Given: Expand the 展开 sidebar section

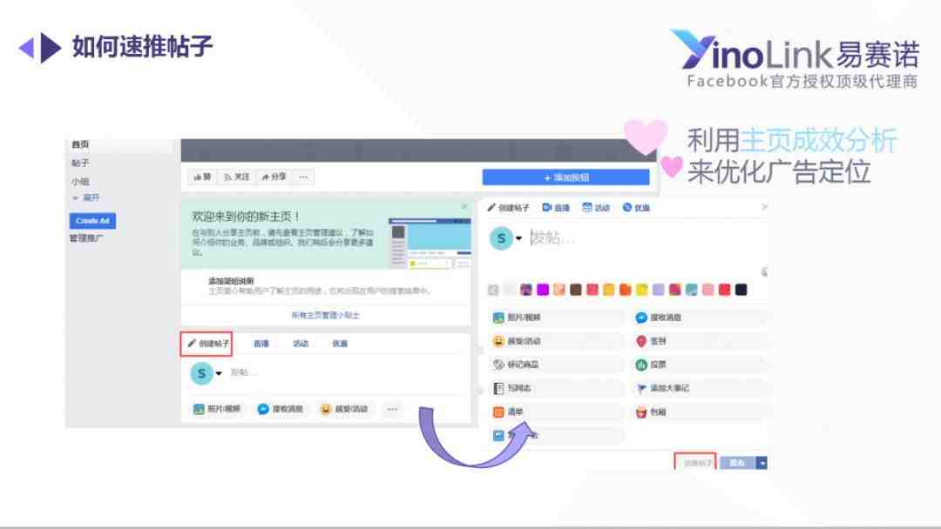Looking at the screenshot, I should (x=86, y=198).
